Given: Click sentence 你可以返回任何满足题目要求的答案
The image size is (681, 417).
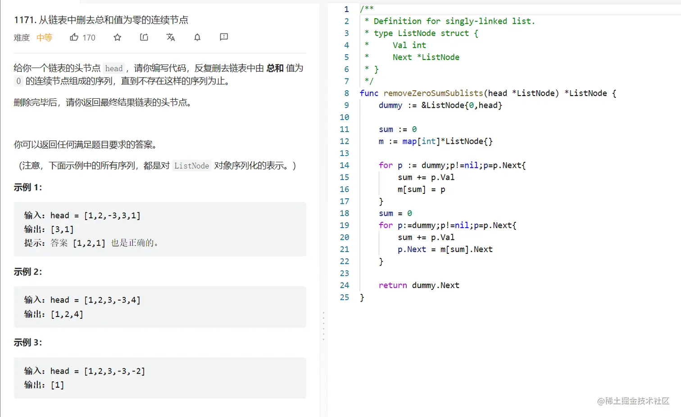Looking at the screenshot, I should coord(86,145).
